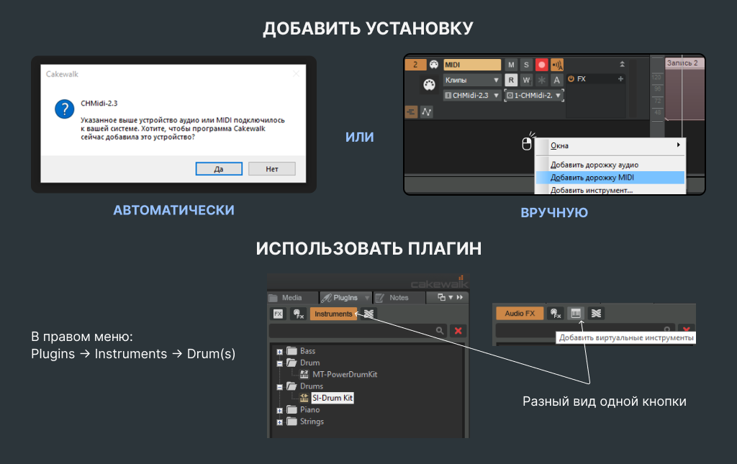Click the automation lanes curve icon
This screenshot has height=464, width=737.
coord(426,112)
